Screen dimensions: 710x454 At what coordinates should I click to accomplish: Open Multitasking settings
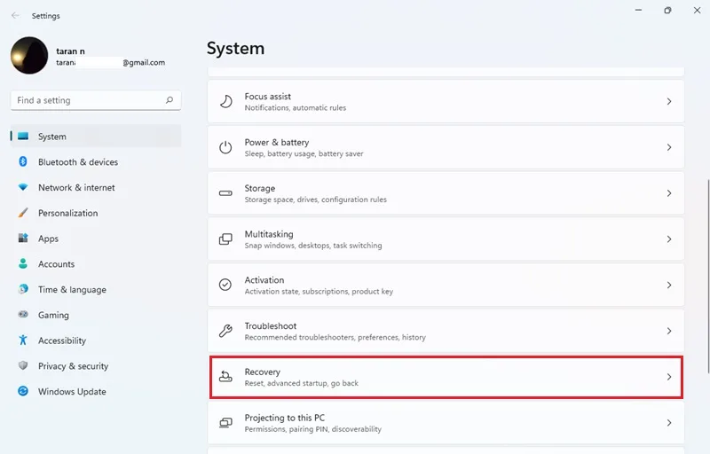[446, 239]
